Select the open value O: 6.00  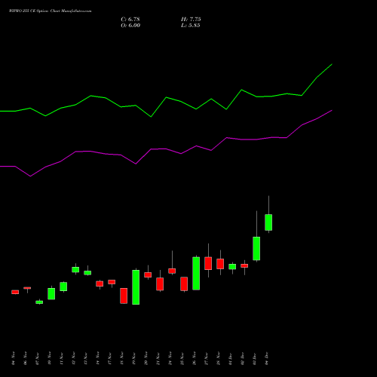130,26
